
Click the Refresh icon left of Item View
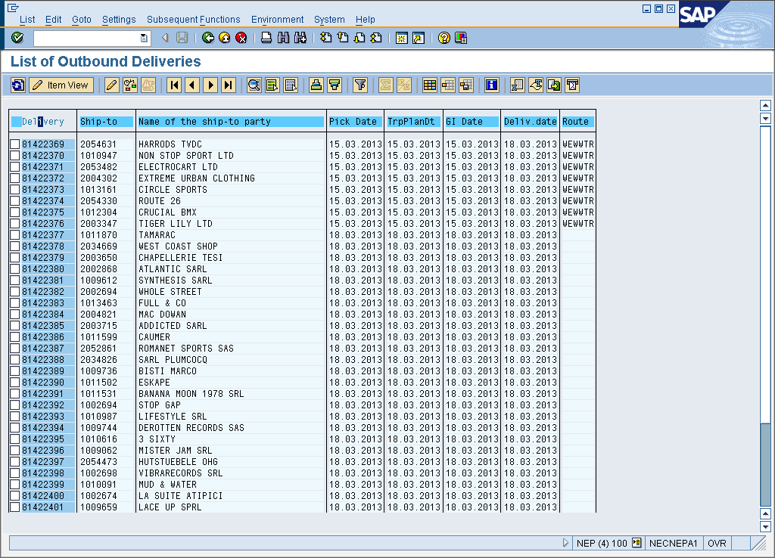pyautogui.click(x=18, y=85)
